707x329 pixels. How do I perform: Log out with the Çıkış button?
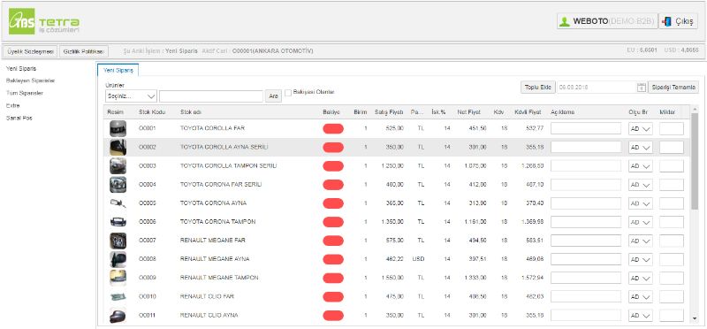pyautogui.click(x=678, y=21)
